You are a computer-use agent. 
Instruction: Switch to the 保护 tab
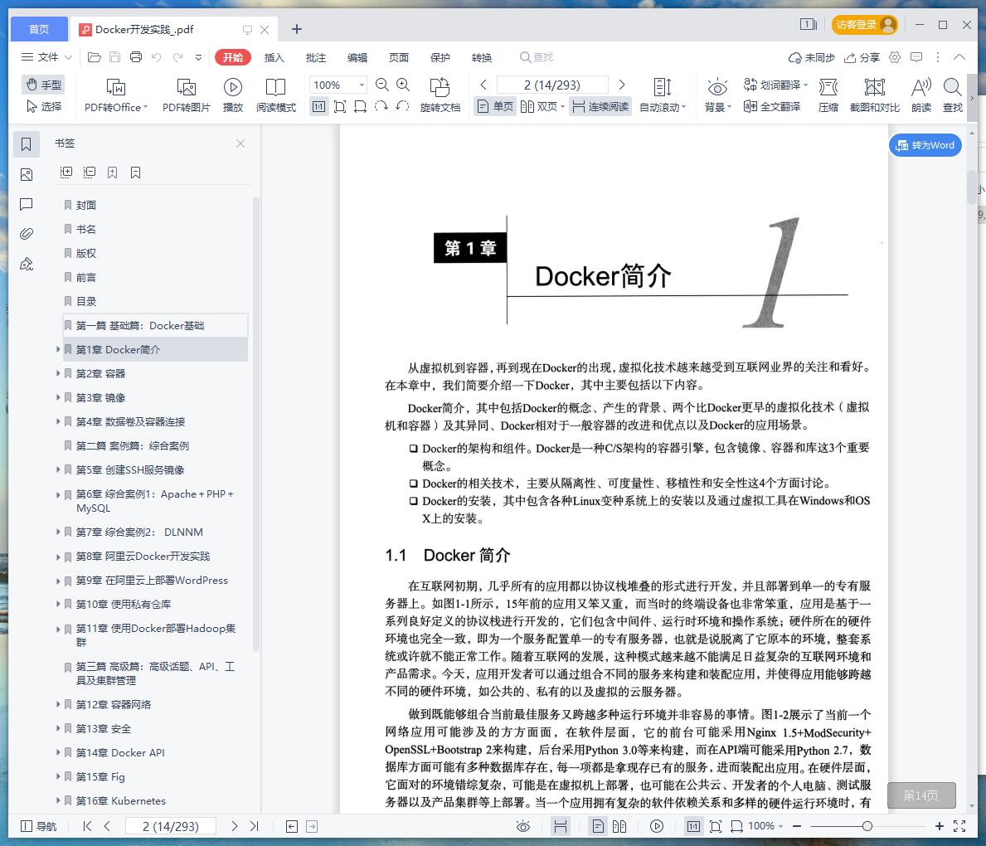[x=440, y=57]
